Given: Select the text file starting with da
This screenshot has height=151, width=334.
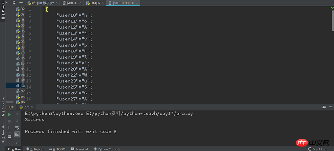Looking at the screenshot, I should (20, 69).
